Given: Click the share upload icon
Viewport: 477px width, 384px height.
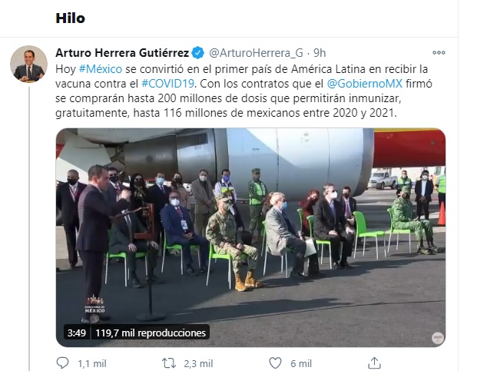Looking at the screenshot, I should tap(374, 363).
